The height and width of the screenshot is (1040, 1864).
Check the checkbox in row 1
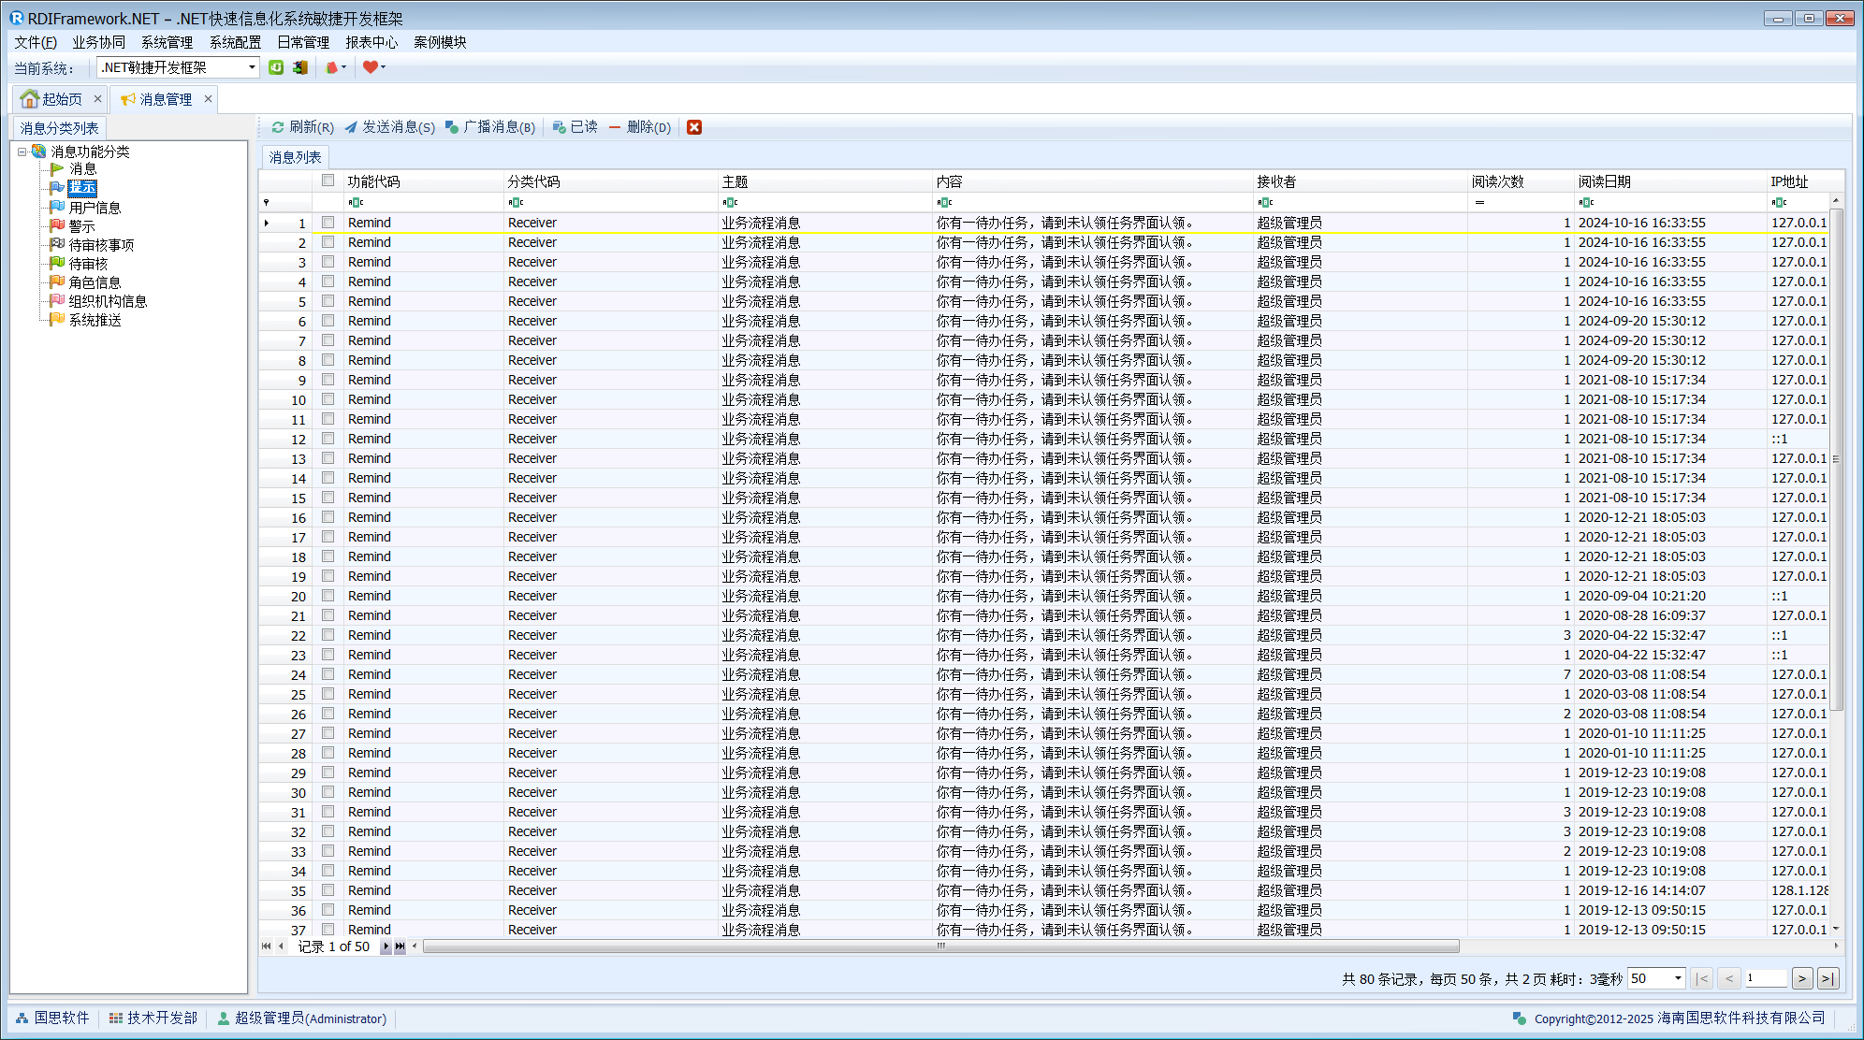click(x=328, y=223)
